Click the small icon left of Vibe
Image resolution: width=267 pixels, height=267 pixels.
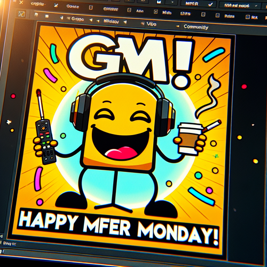[143, 23]
